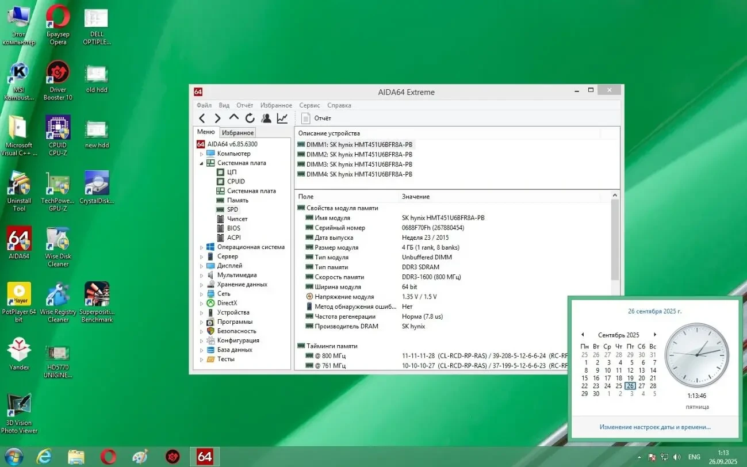Click the graph chart toolbar icon
Viewport: 747px width, 467px height.
[282, 118]
